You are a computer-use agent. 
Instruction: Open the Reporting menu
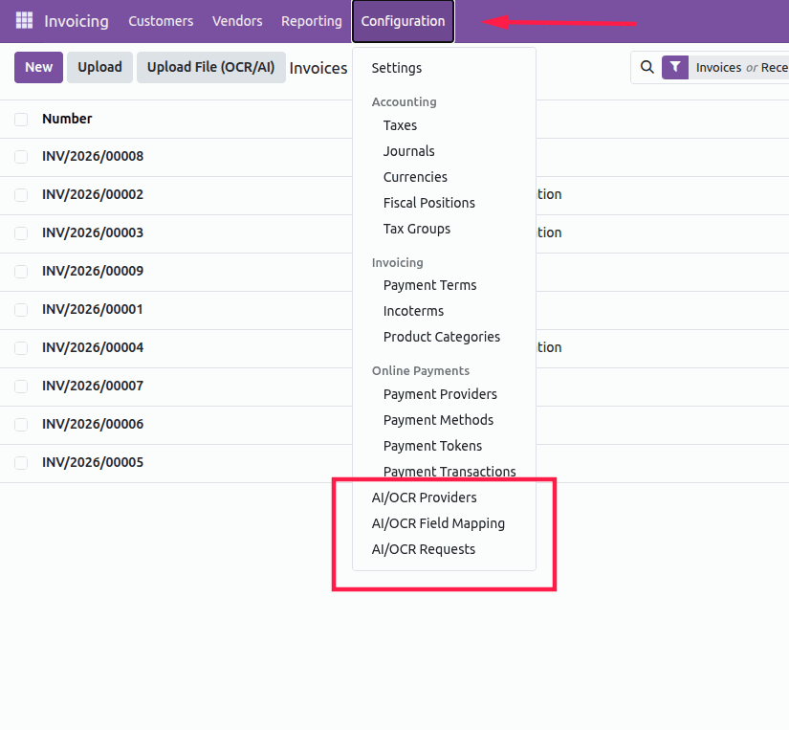(x=312, y=21)
